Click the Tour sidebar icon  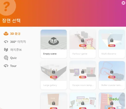tap(6, 66)
